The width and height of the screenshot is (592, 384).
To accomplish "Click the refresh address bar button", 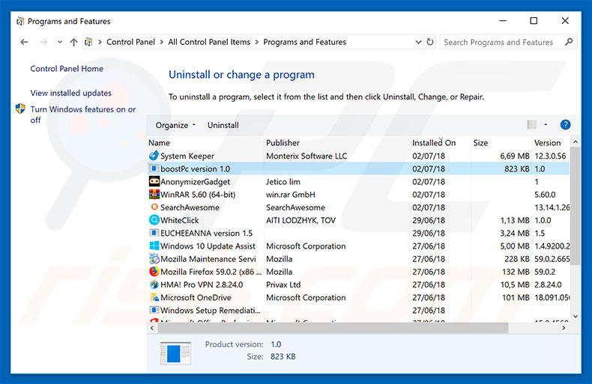I will click(x=430, y=42).
